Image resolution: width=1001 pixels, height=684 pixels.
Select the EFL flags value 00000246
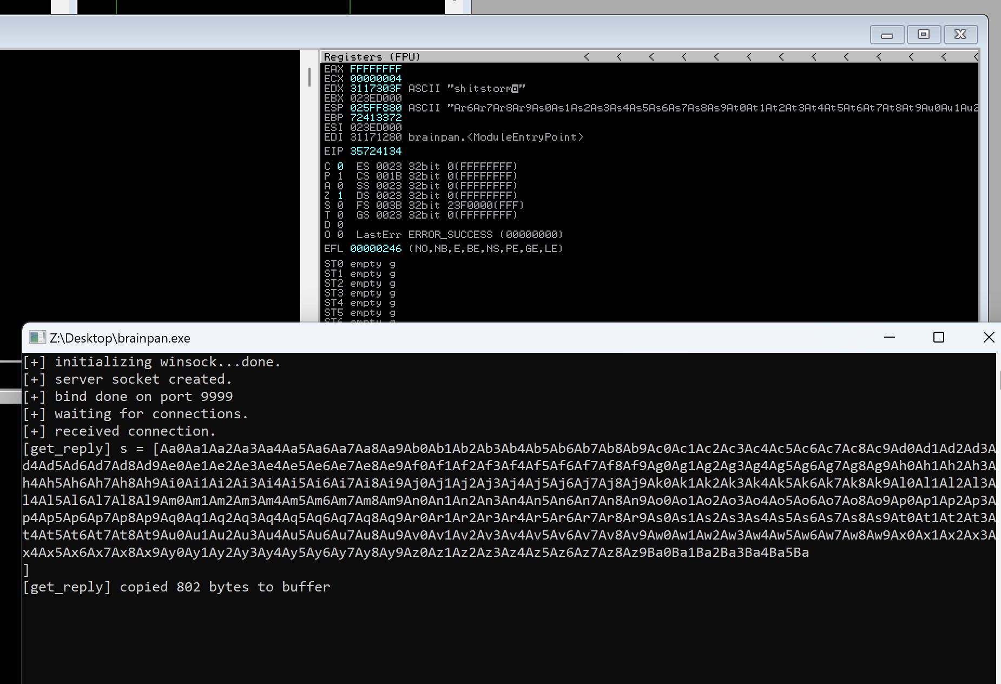(x=376, y=248)
